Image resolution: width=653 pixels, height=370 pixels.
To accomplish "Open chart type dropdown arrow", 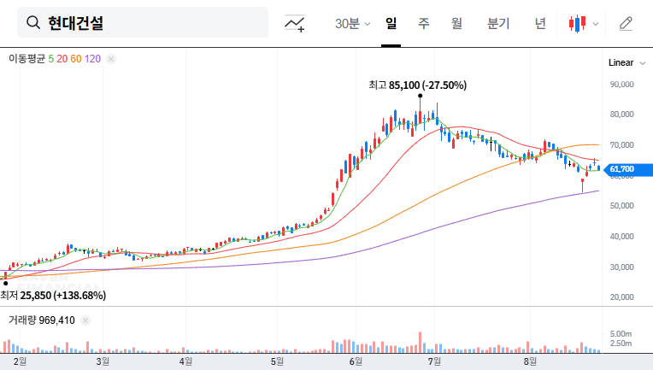I will pos(596,24).
